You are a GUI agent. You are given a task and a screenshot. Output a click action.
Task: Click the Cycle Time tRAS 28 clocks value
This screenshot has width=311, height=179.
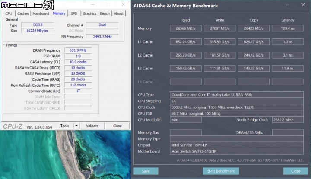click(78, 79)
